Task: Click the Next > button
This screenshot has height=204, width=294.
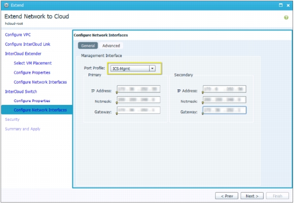Action: (x=252, y=196)
